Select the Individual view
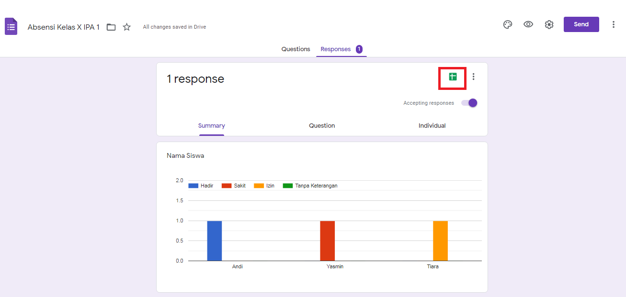Viewport: 626px width, 297px height. coord(432,125)
